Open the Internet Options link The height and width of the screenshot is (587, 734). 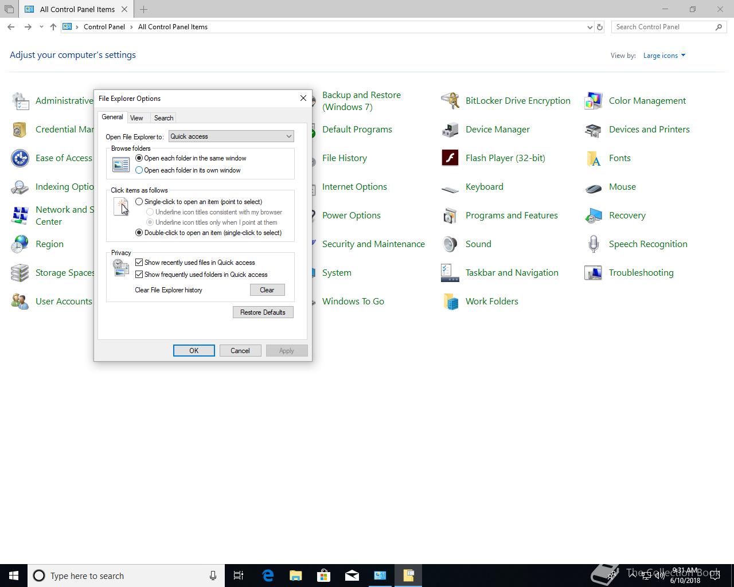click(354, 187)
